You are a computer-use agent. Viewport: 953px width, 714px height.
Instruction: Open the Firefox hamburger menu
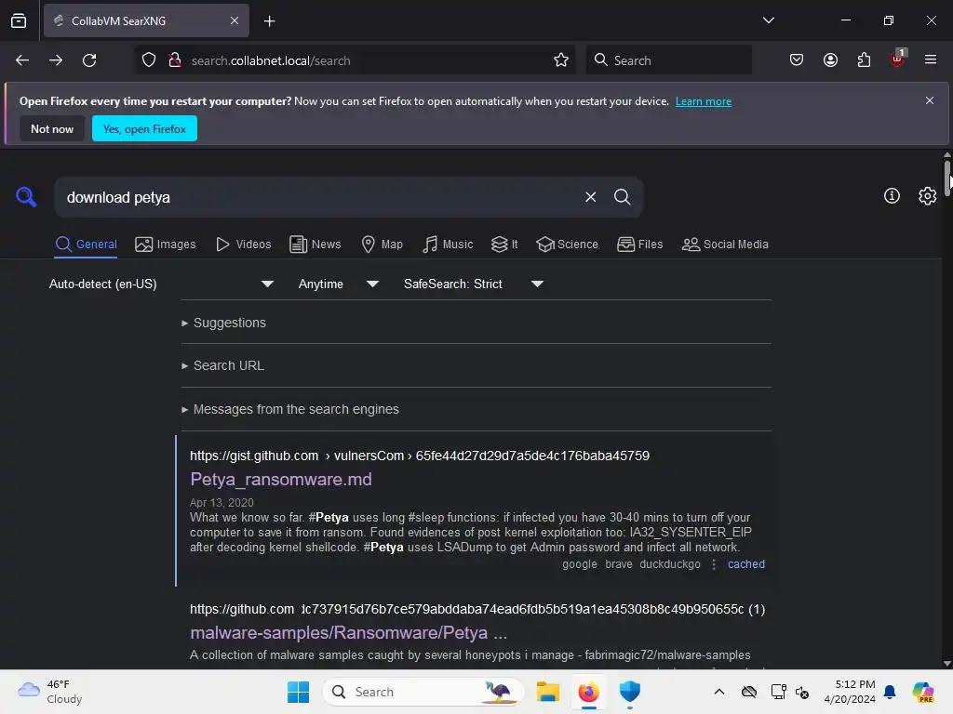pyautogui.click(x=931, y=59)
